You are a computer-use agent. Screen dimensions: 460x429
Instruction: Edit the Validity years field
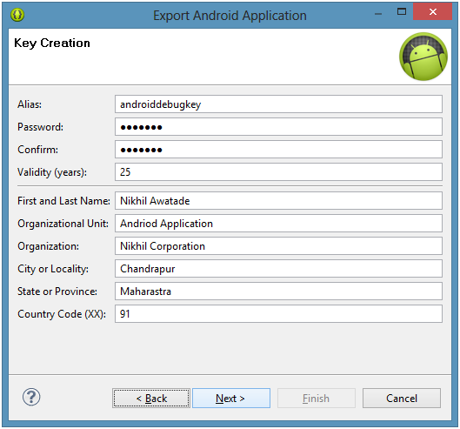click(x=278, y=171)
